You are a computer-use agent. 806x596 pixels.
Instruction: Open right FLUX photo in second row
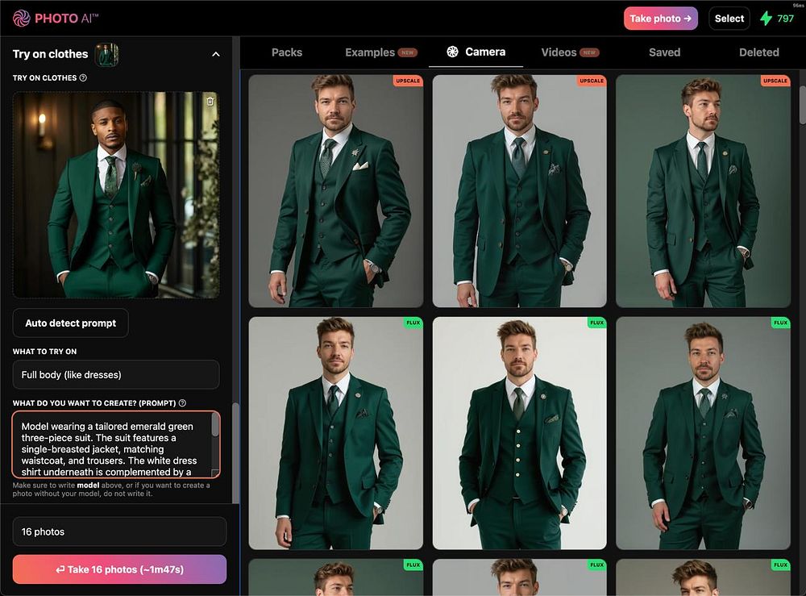click(x=703, y=433)
